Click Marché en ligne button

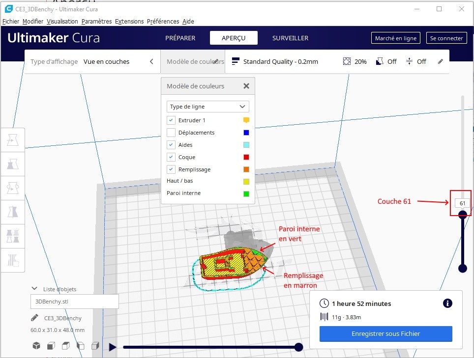tap(396, 38)
